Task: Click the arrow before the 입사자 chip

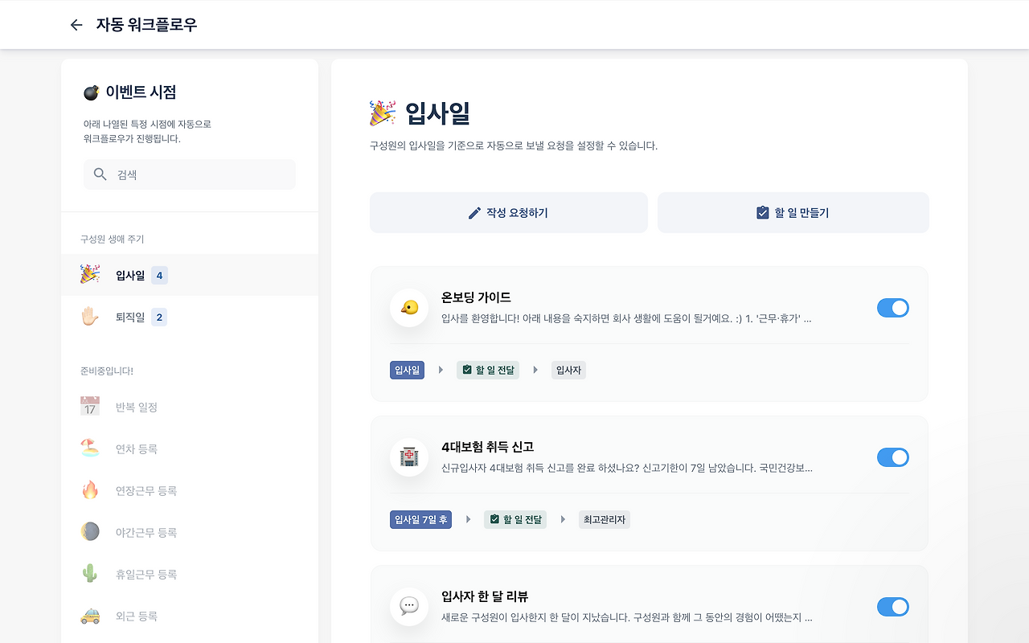Action: coord(535,371)
